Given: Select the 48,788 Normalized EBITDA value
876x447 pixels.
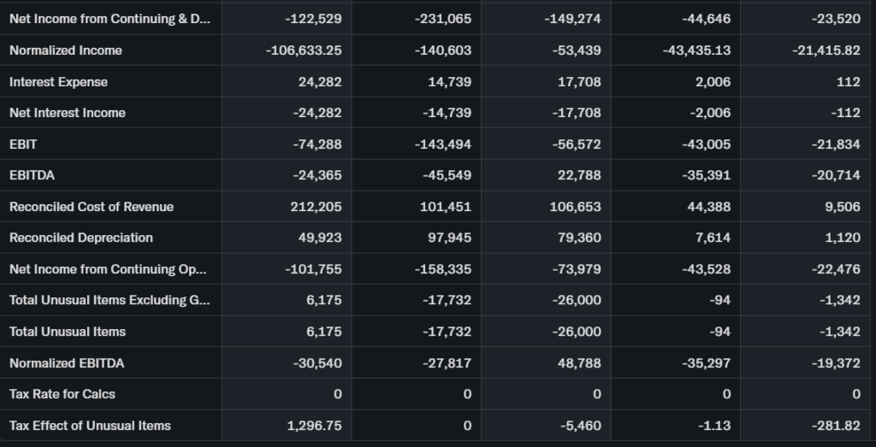Looking at the screenshot, I should point(579,363).
